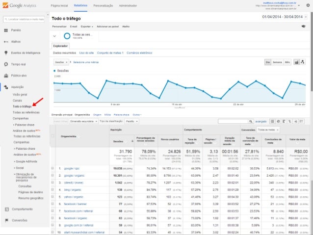
Task: Select the data table view icon
Action: coord(273,121)
